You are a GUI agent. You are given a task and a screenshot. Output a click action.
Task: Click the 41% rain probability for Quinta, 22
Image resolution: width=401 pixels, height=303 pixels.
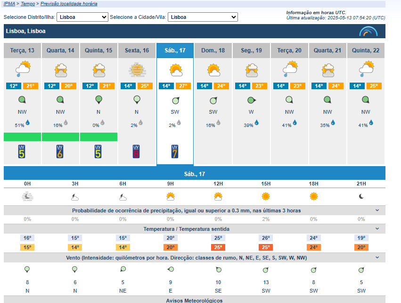click(363, 125)
